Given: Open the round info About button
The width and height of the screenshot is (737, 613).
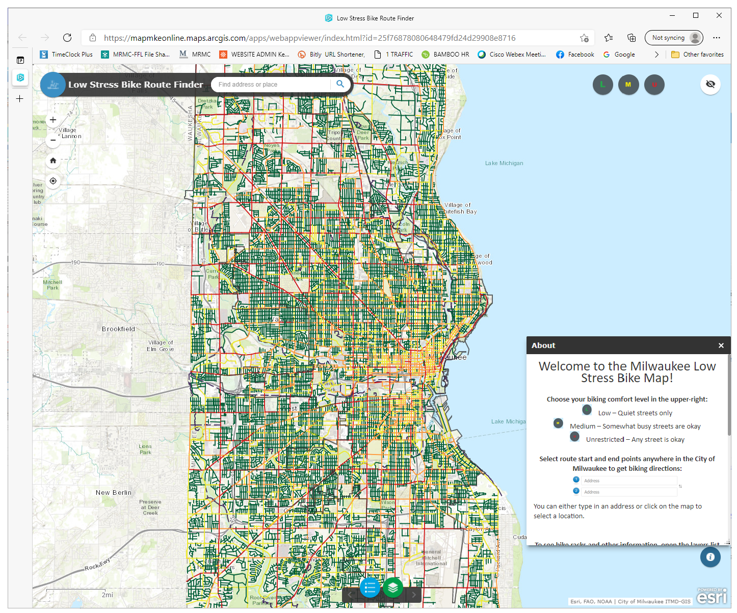Looking at the screenshot, I should (x=710, y=557).
